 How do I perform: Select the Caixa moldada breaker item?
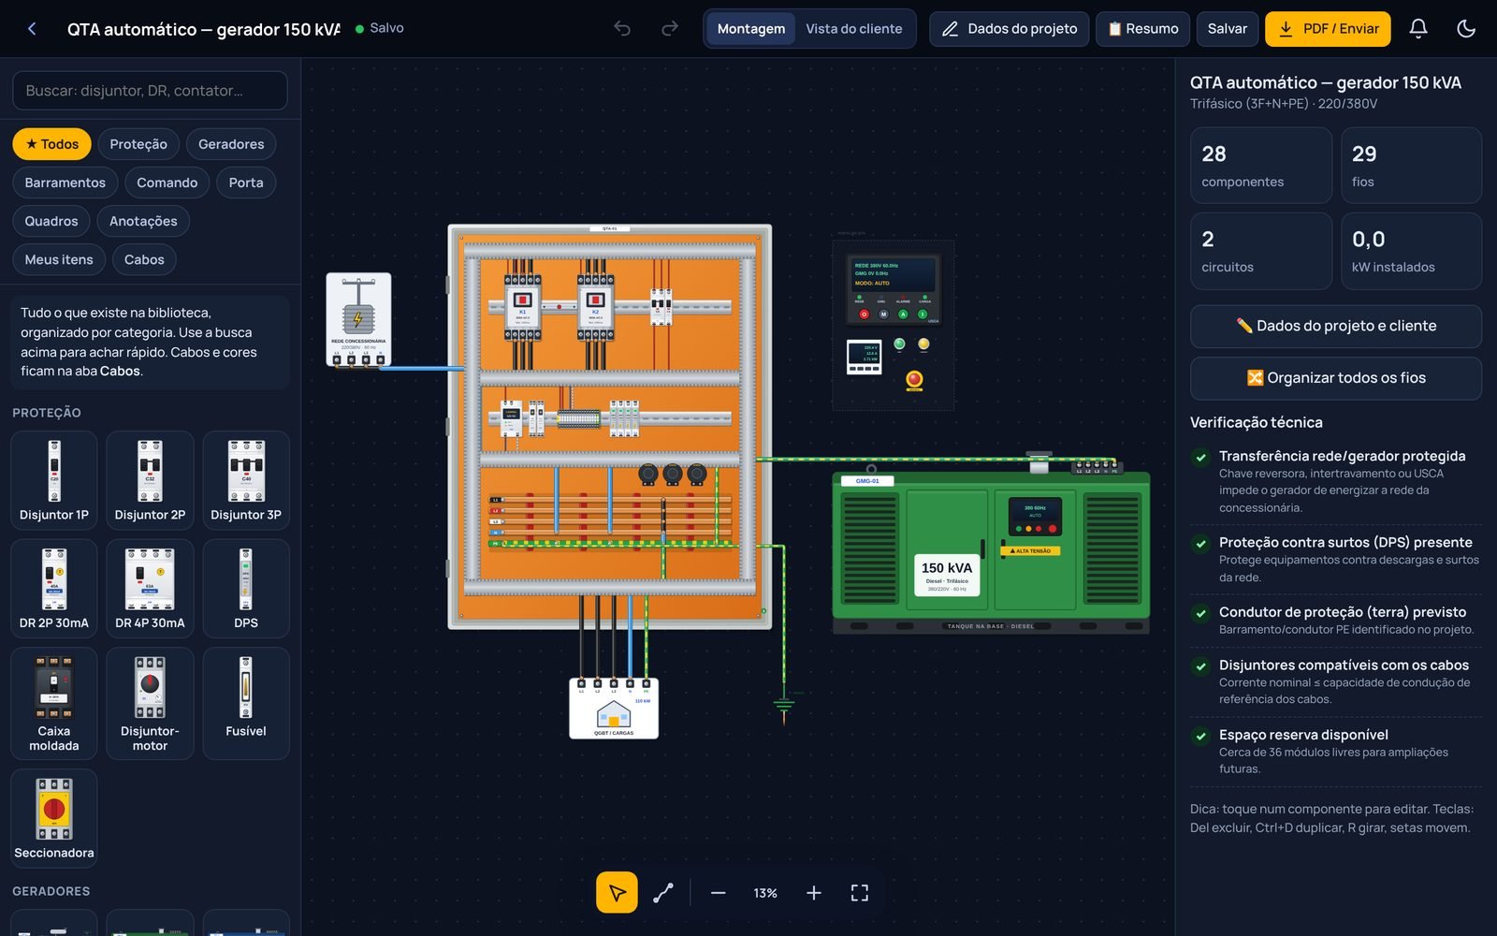tap(54, 704)
